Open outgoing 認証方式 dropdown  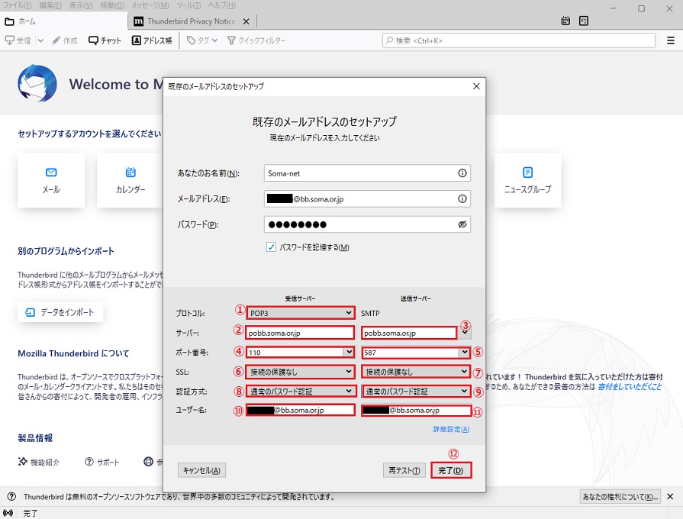click(416, 391)
